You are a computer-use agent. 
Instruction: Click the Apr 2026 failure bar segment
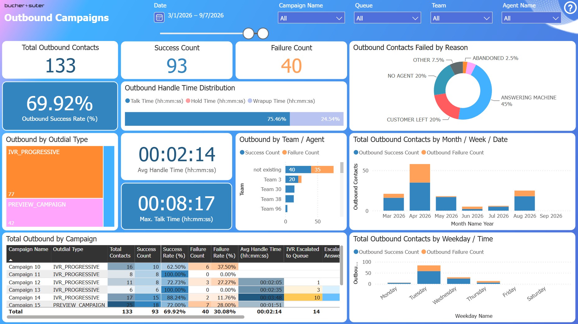(x=420, y=173)
